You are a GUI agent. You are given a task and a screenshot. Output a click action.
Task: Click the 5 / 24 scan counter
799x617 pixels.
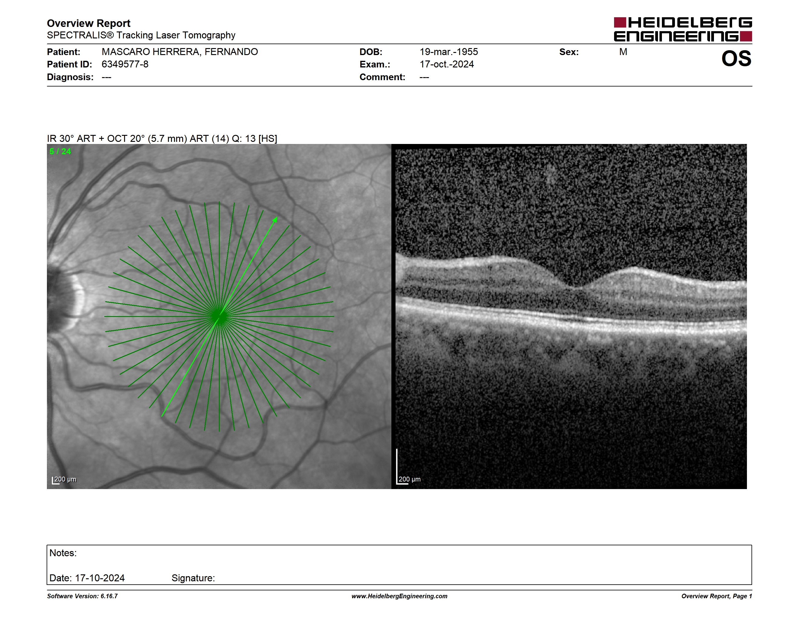pos(60,151)
